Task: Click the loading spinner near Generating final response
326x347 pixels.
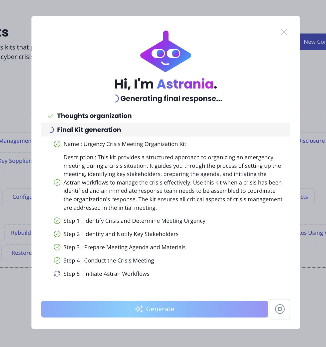Action: (x=116, y=98)
